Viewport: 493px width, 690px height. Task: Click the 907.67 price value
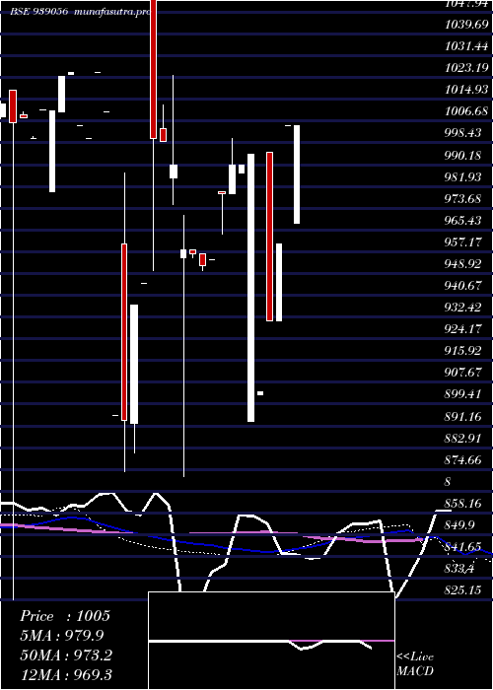463,373
